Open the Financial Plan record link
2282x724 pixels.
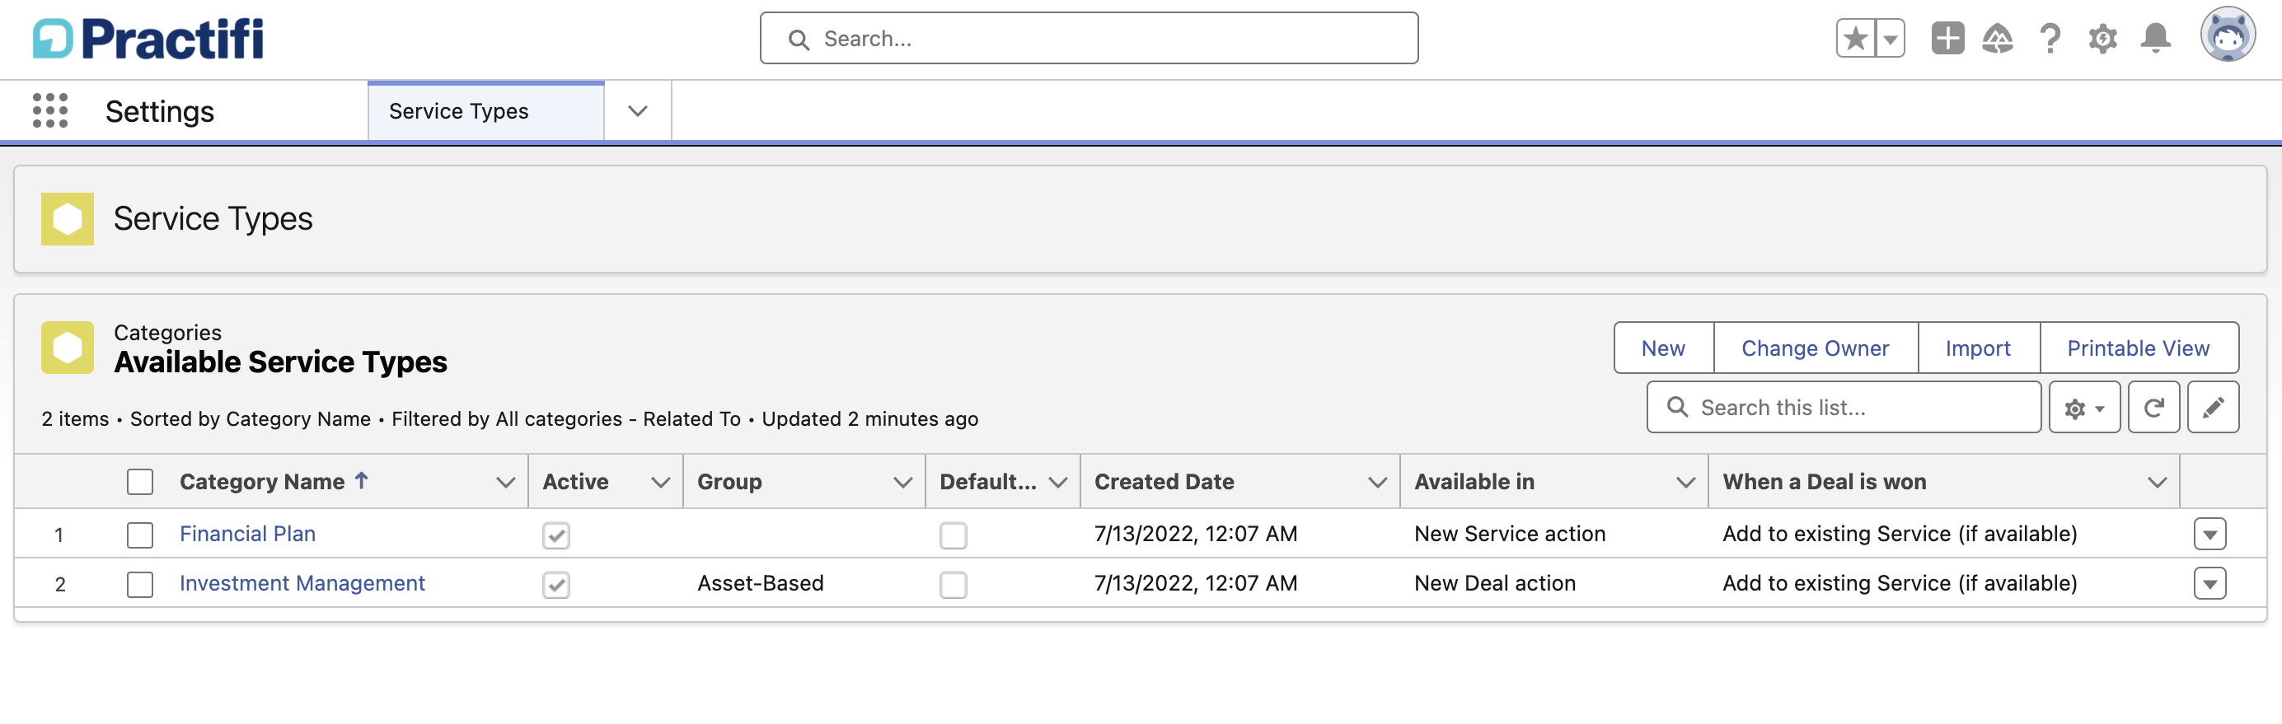247,534
